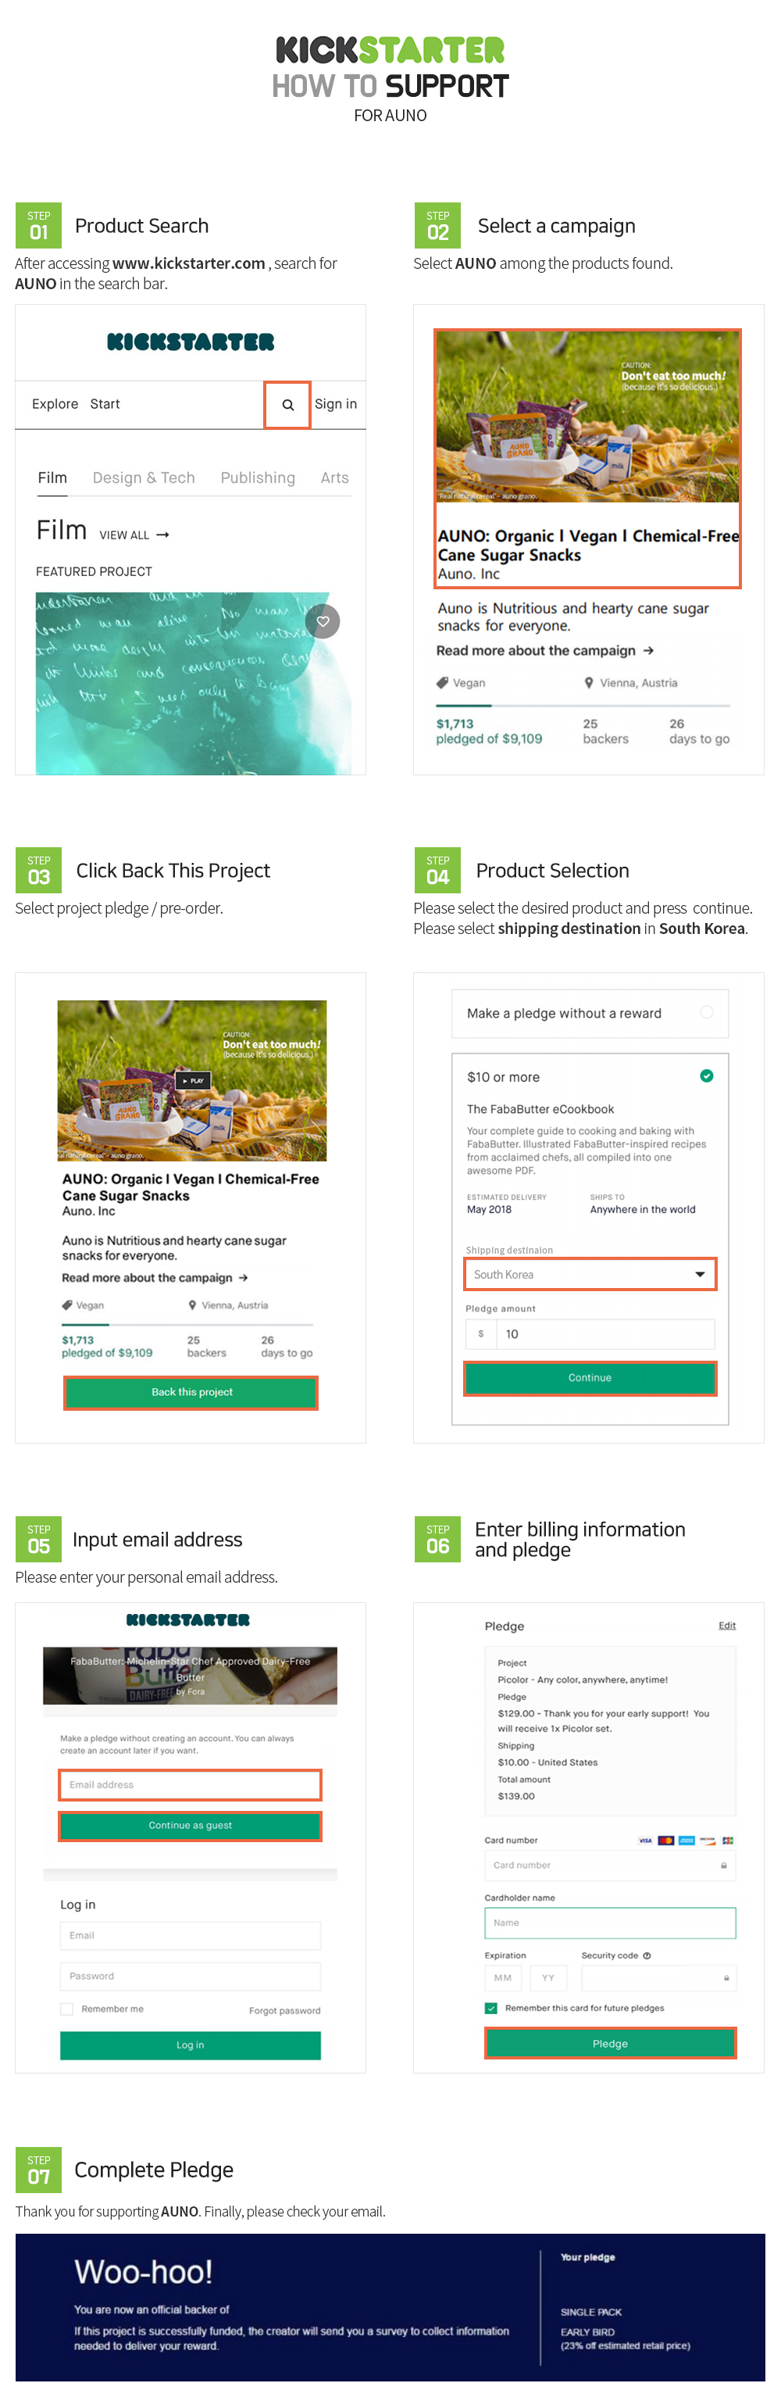Toggle the $10 or more reward checkmark
Screen dimensions: 781x2401
[x=707, y=1075]
